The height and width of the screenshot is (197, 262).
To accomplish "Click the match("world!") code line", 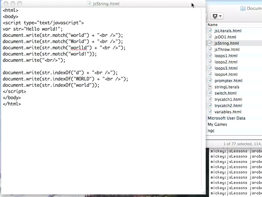I will coord(50,54).
